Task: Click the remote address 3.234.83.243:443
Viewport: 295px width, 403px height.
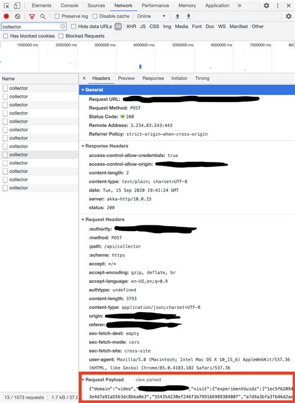Action: (151, 125)
